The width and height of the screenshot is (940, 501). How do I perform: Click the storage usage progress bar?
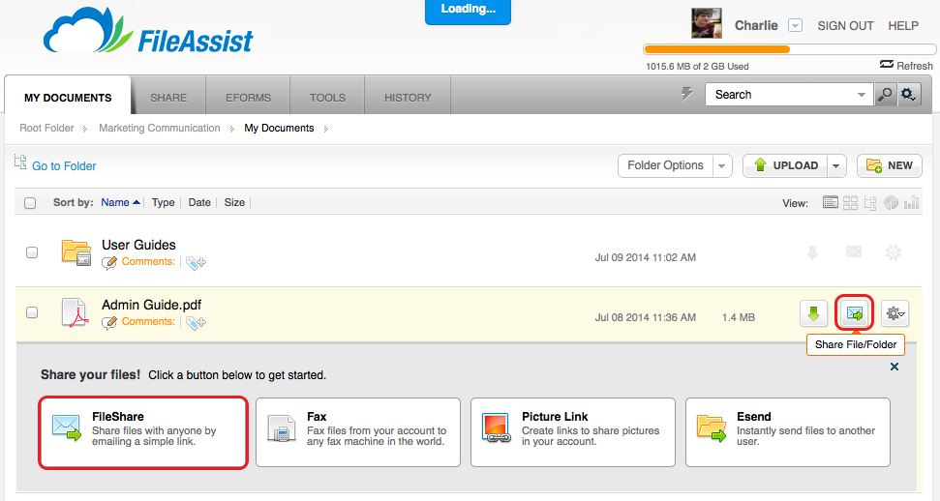pos(789,49)
